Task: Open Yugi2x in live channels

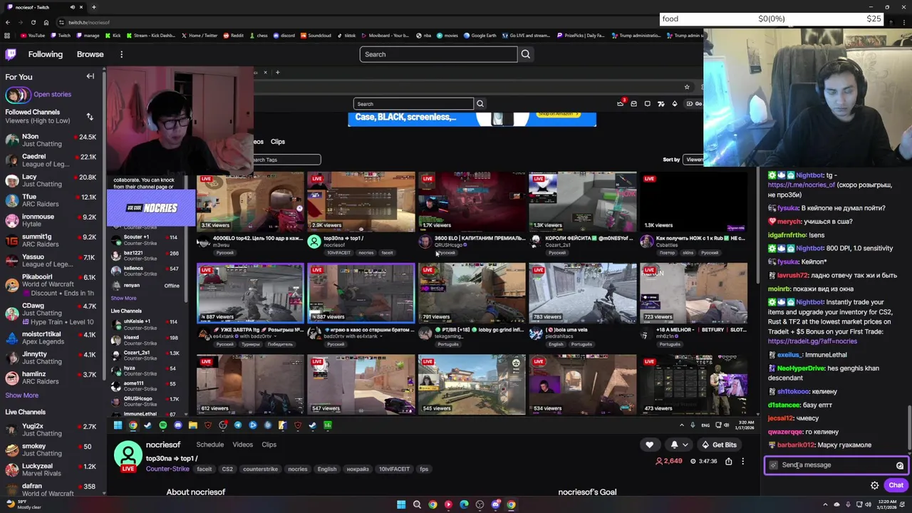Action: [51, 430]
